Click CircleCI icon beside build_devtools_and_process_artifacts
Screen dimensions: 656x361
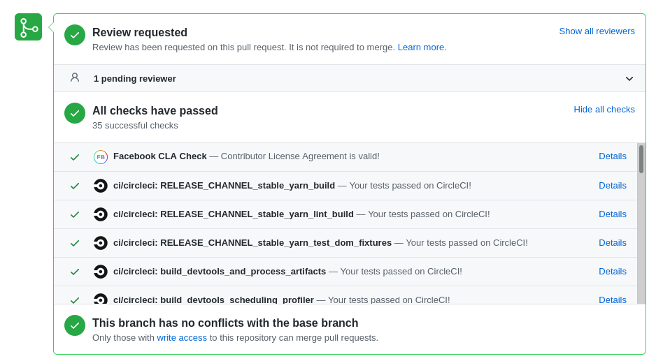point(101,272)
